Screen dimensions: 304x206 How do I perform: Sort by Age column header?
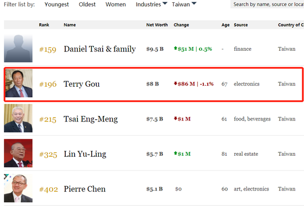pyautogui.click(x=226, y=25)
